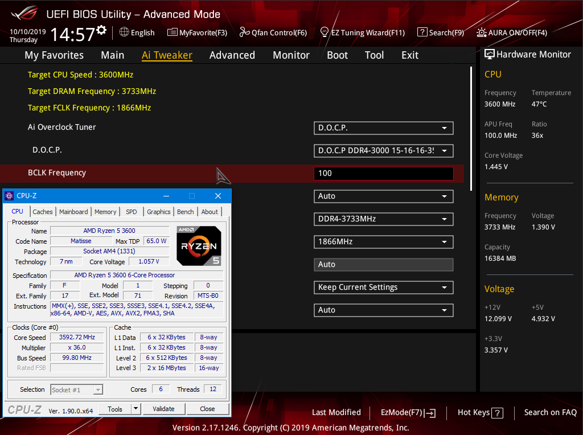The image size is (583, 435).
Task: Expand the CPU-Z Tools button arrow
Action: pos(136,409)
